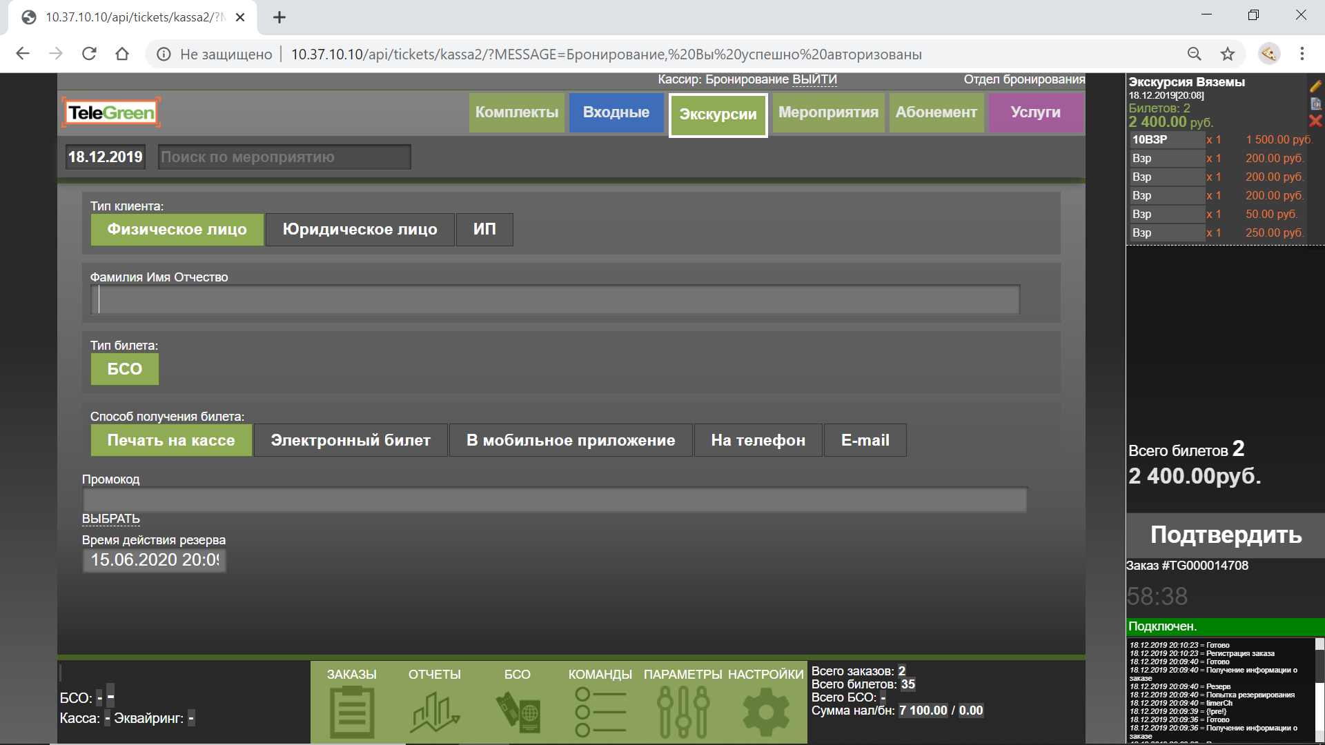Open БСО tickets icon
This screenshot has width=1325, height=745.
[x=518, y=712]
